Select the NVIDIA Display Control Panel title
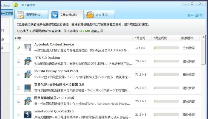This screenshot has height=119, width=208. pos(56,71)
